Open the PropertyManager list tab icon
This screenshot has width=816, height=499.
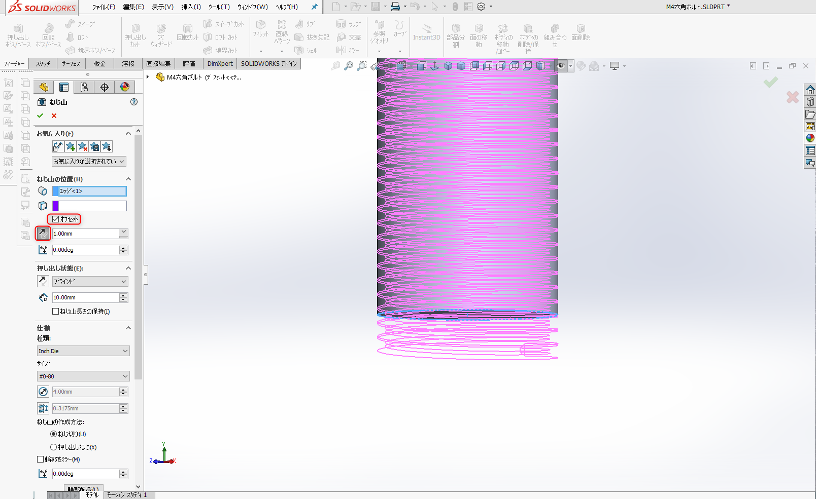point(64,87)
